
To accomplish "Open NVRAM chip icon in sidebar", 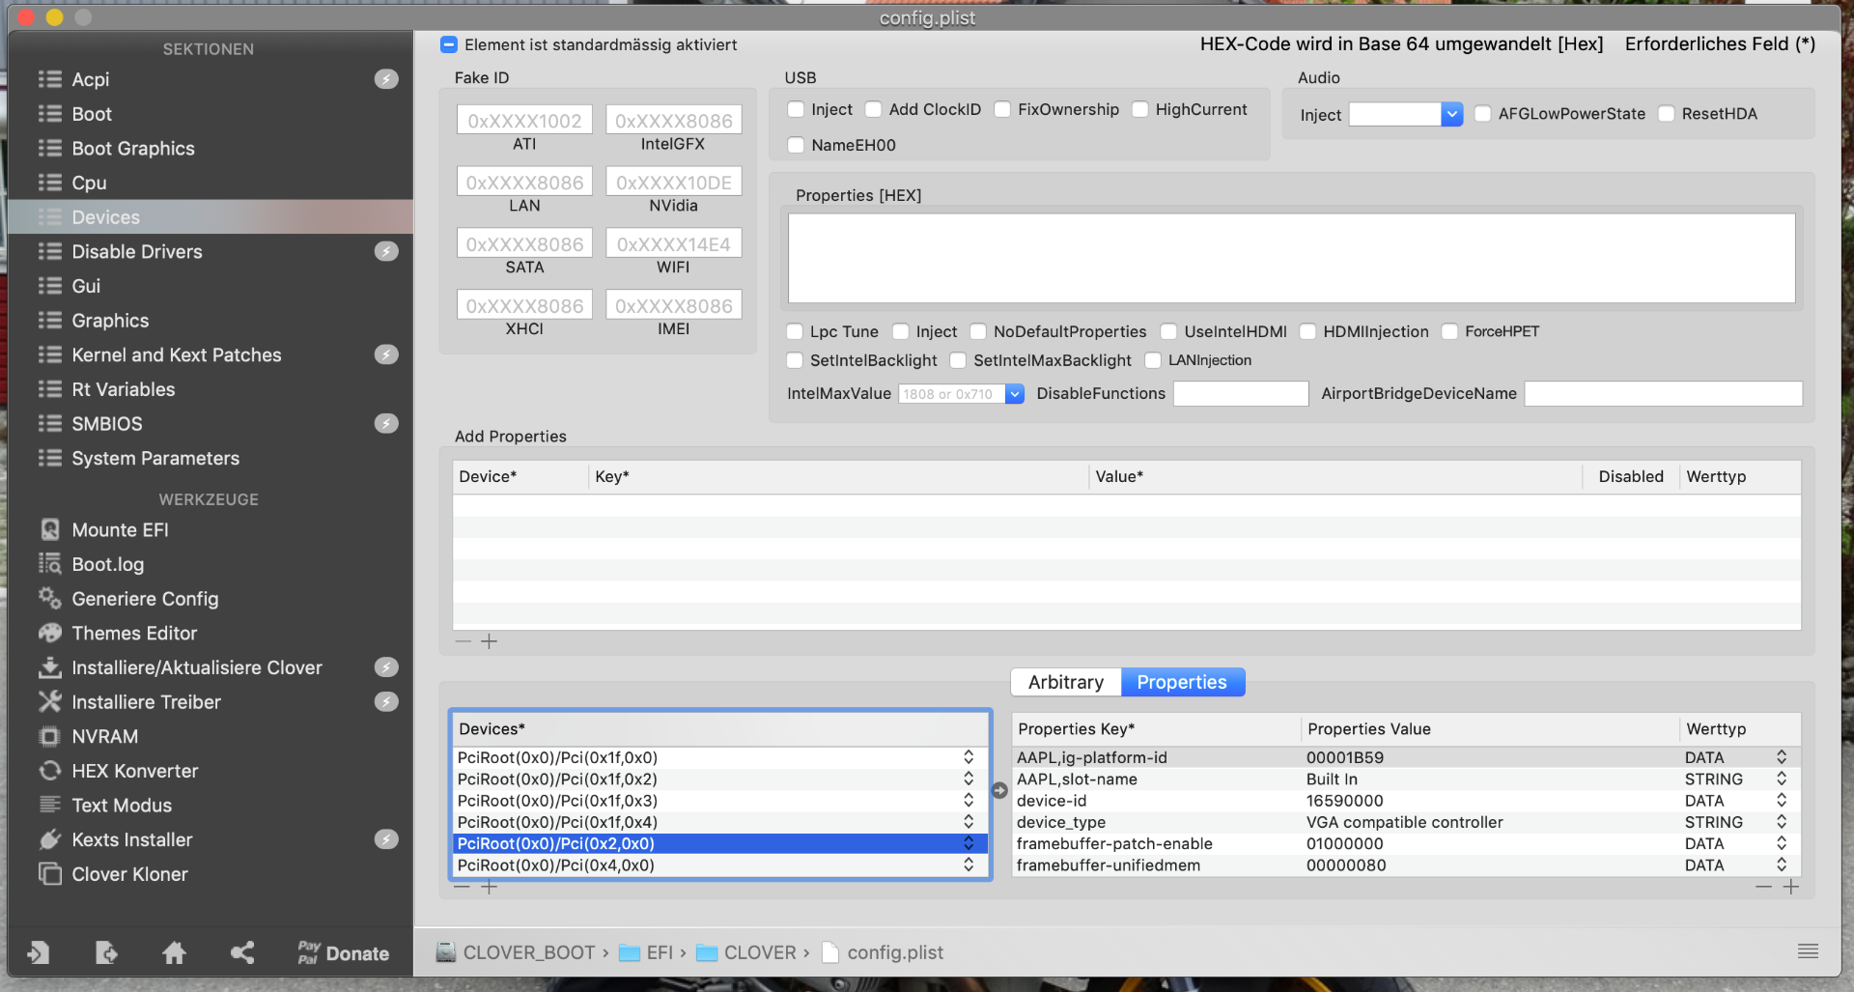I will [x=49, y=737].
